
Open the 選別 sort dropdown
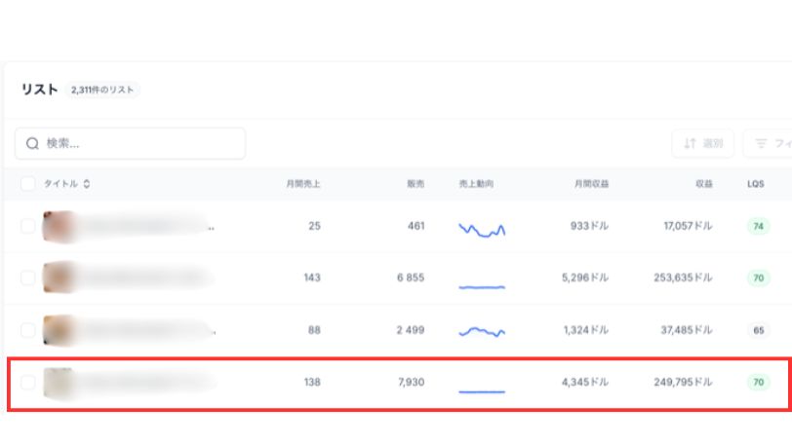click(702, 144)
